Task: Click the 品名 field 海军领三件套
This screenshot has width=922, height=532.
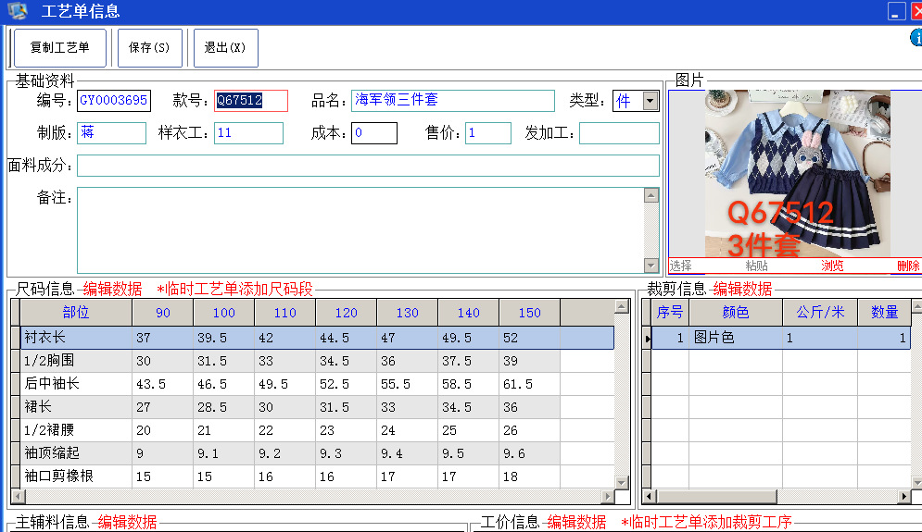Action: (x=453, y=101)
